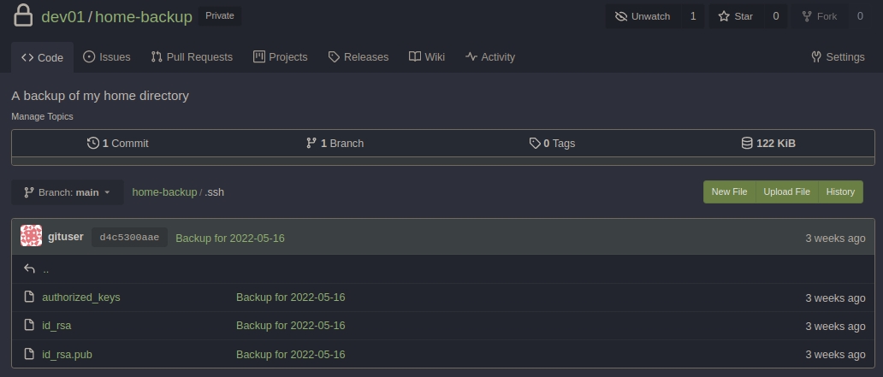Viewport: 883px width, 377px height.
Task: Click the clock icon next to 1 Commit
Action: pyautogui.click(x=93, y=144)
